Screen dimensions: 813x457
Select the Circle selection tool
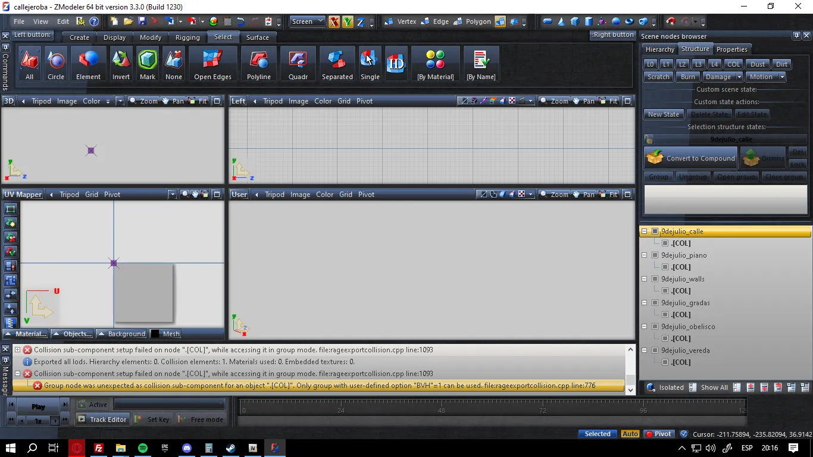tap(56, 64)
